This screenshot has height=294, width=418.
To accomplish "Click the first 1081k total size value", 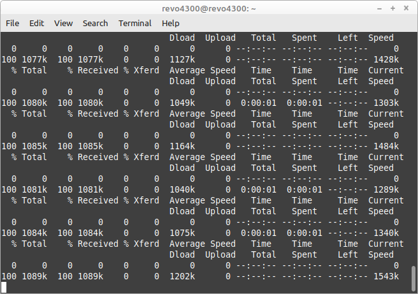I will pos(34,189).
